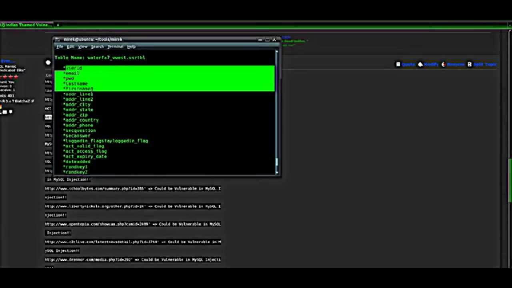Click the '*addr_country' terminal line
This screenshot has width=512, height=288.
pyautogui.click(x=81, y=120)
